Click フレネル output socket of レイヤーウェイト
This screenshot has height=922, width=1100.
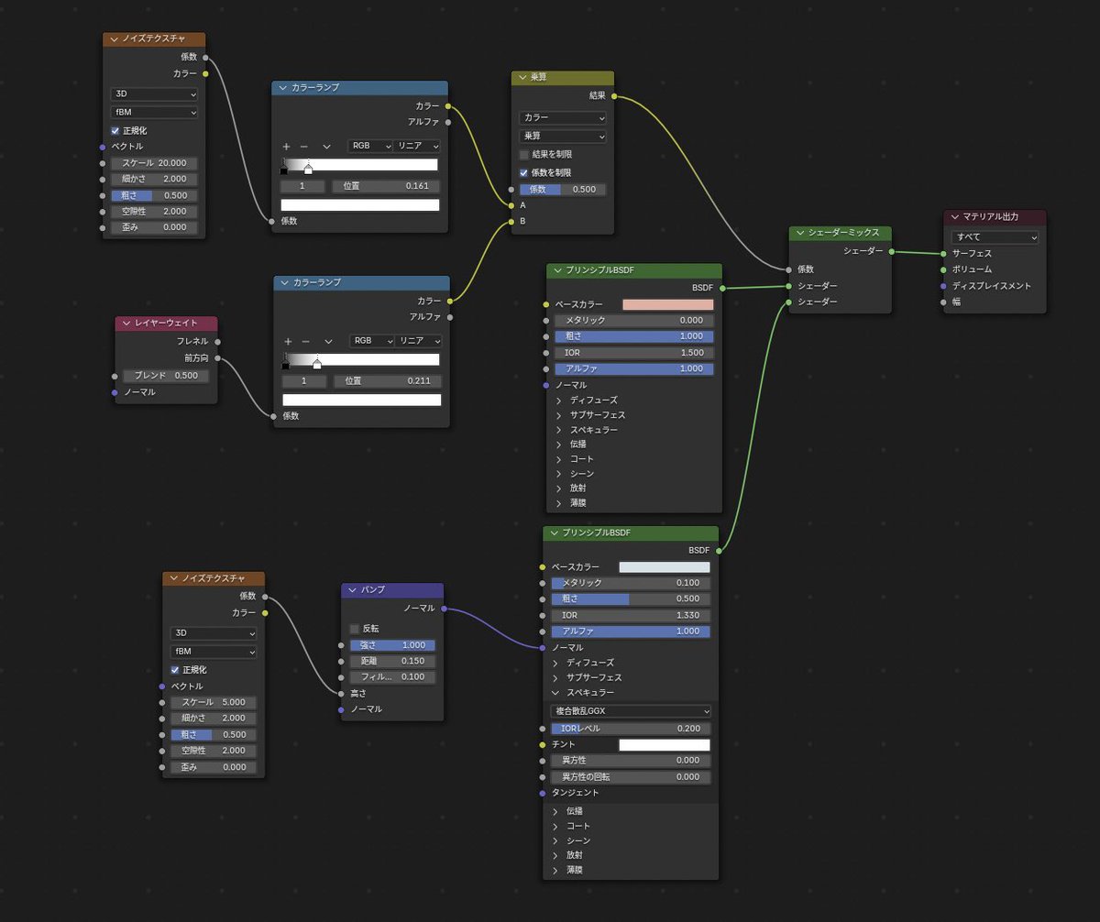(x=217, y=342)
